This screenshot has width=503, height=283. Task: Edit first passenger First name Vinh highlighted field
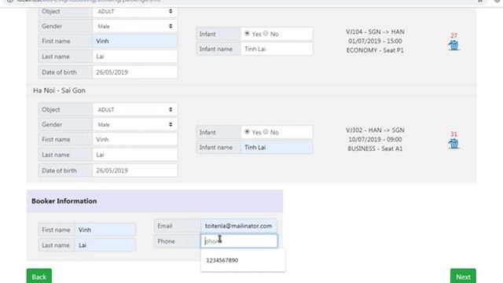coord(134,41)
